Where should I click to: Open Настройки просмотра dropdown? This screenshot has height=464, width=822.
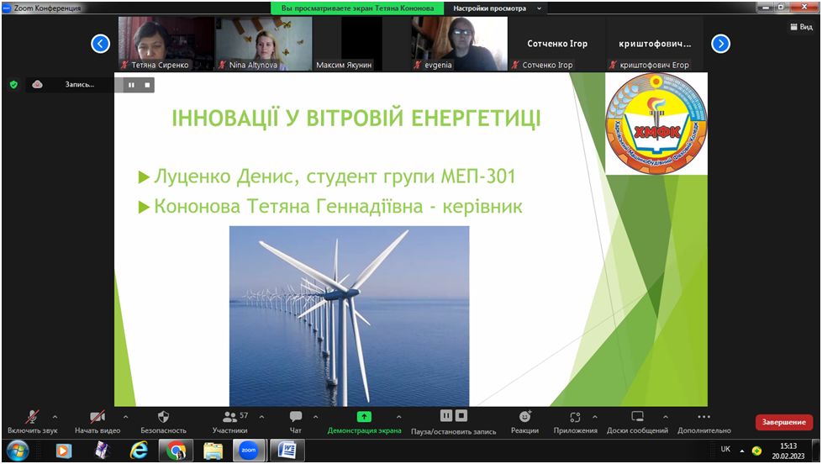pyautogui.click(x=497, y=8)
